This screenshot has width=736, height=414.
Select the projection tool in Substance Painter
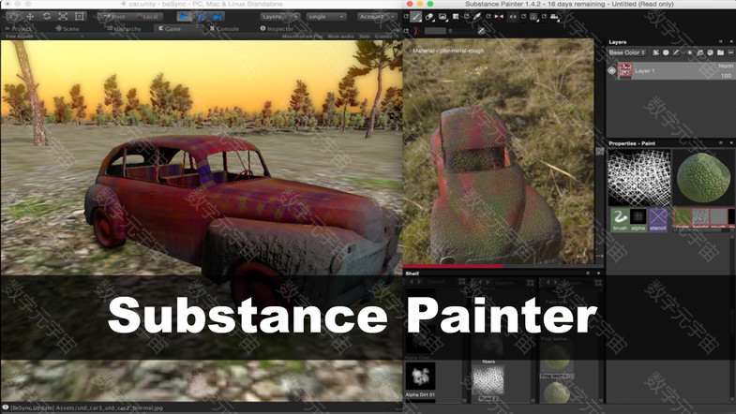click(443, 17)
